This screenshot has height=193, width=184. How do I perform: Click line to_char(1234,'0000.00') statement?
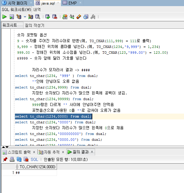coord(58,140)
